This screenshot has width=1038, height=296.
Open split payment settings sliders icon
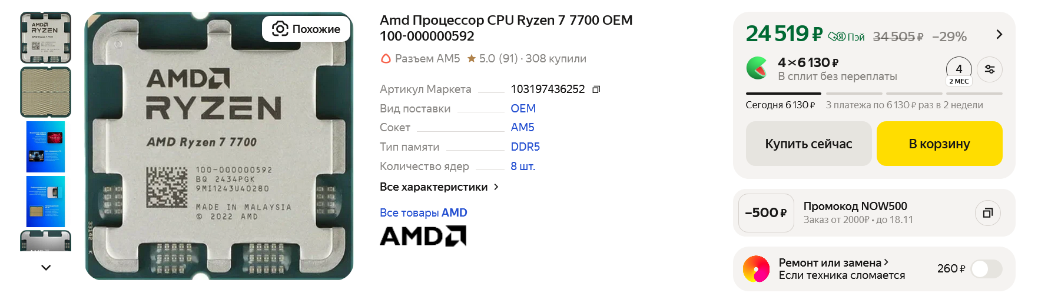[989, 69]
